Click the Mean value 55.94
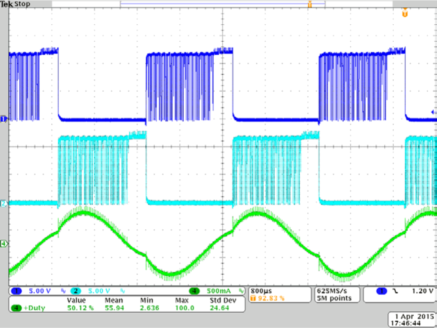The width and height of the screenshot is (437, 328). pyautogui.click(x=114, y=308)
